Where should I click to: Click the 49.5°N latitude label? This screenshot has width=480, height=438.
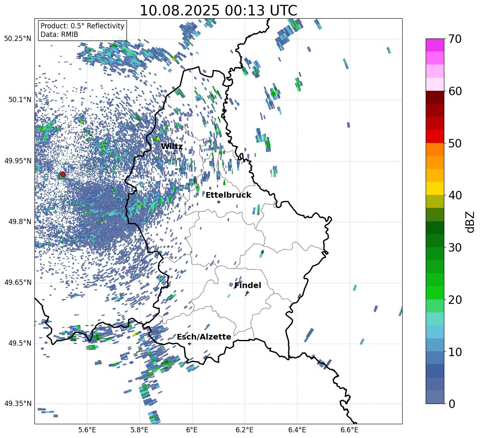[20, 343]
